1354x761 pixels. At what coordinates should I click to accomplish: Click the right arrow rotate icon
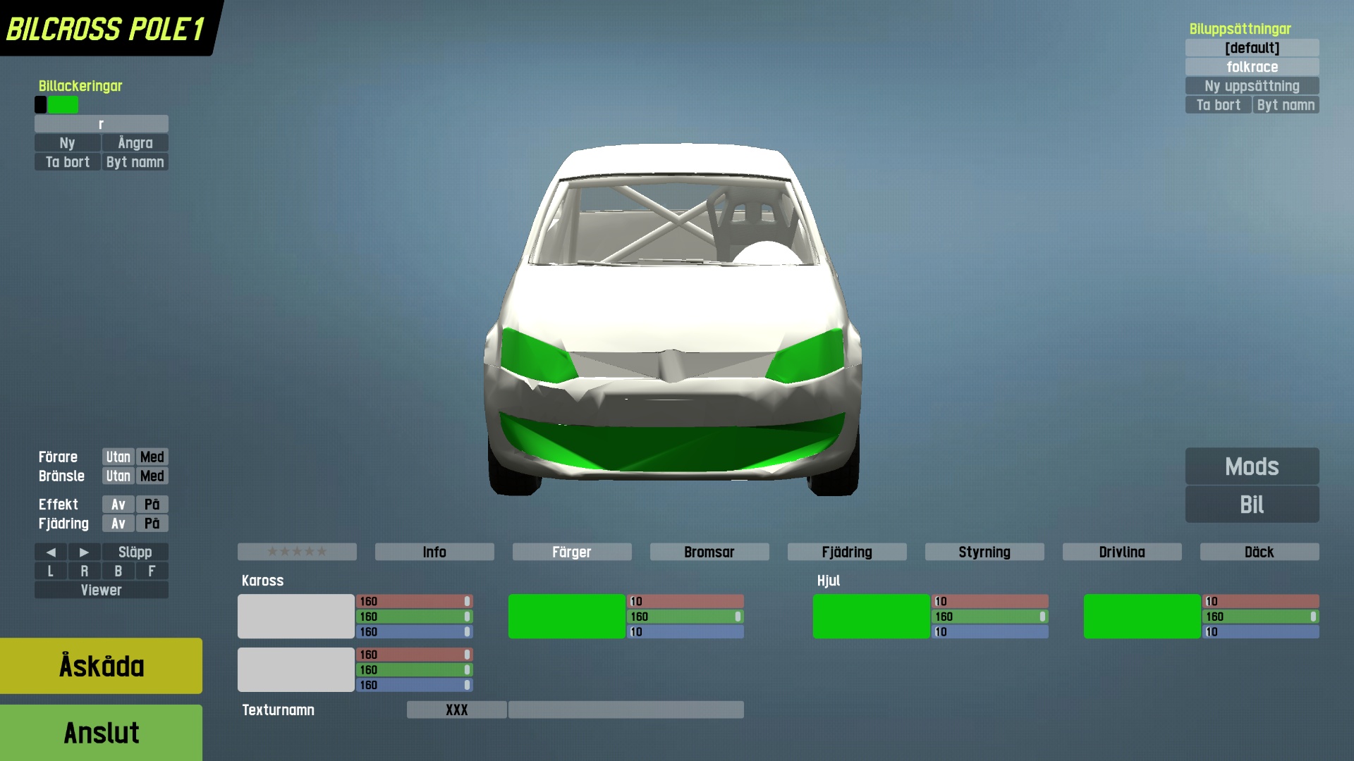(x=84, y=552)
